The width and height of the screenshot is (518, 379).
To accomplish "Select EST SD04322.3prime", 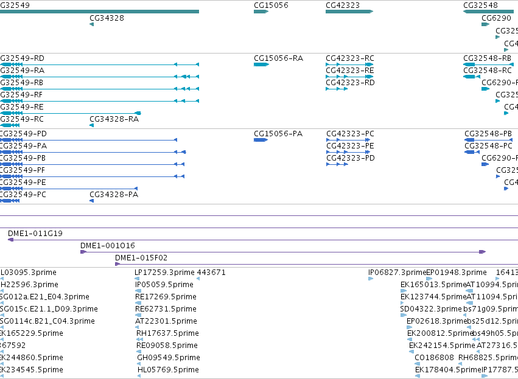I will pos(431,309).
